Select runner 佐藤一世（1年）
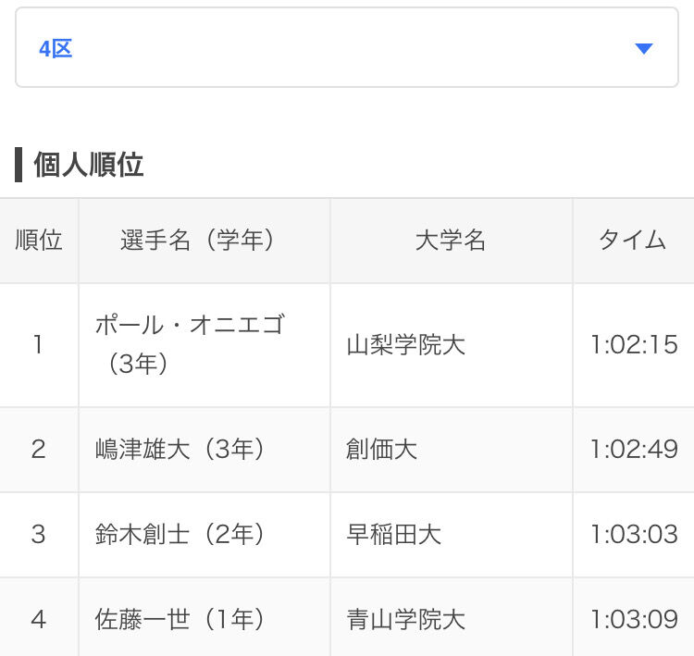The width and height of the screenshot is (694, 656). coord(181,618)
